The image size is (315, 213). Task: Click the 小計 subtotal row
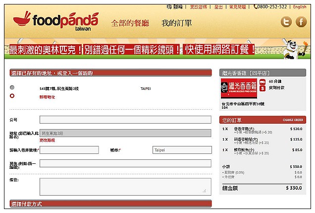(262, 167)
